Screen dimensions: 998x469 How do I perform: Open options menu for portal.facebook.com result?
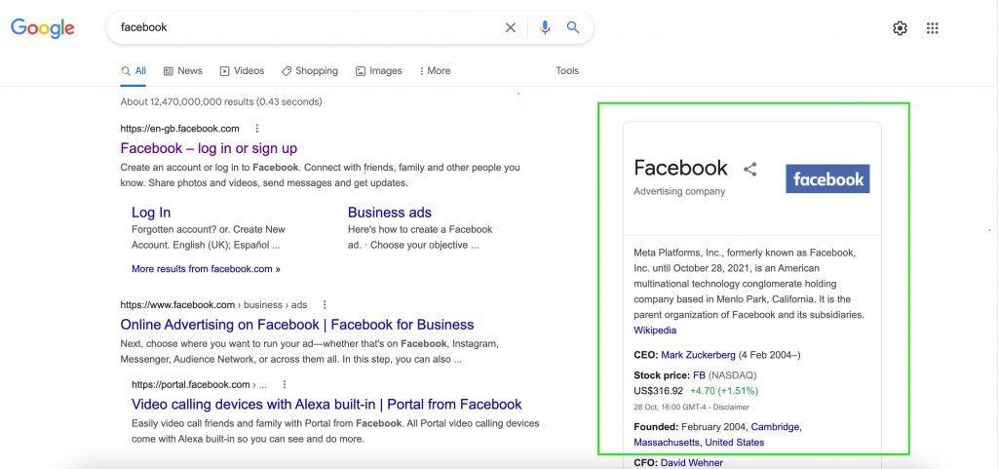pyautogui.click(x=285, y=384)
